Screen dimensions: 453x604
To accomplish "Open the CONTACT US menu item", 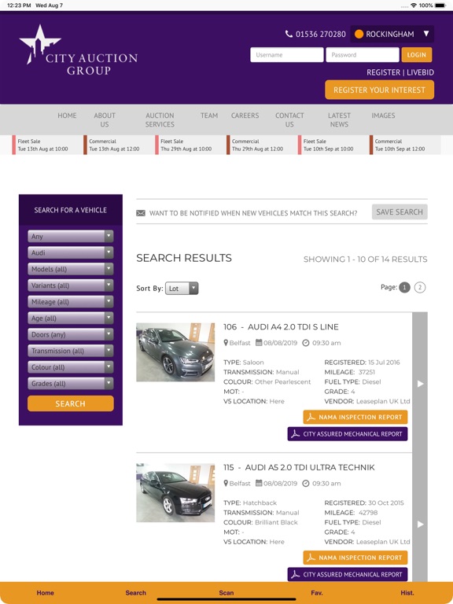I will [x=289, y=120].
